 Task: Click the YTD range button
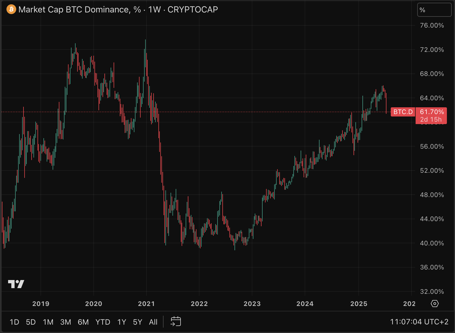click(x=103, y=322)
